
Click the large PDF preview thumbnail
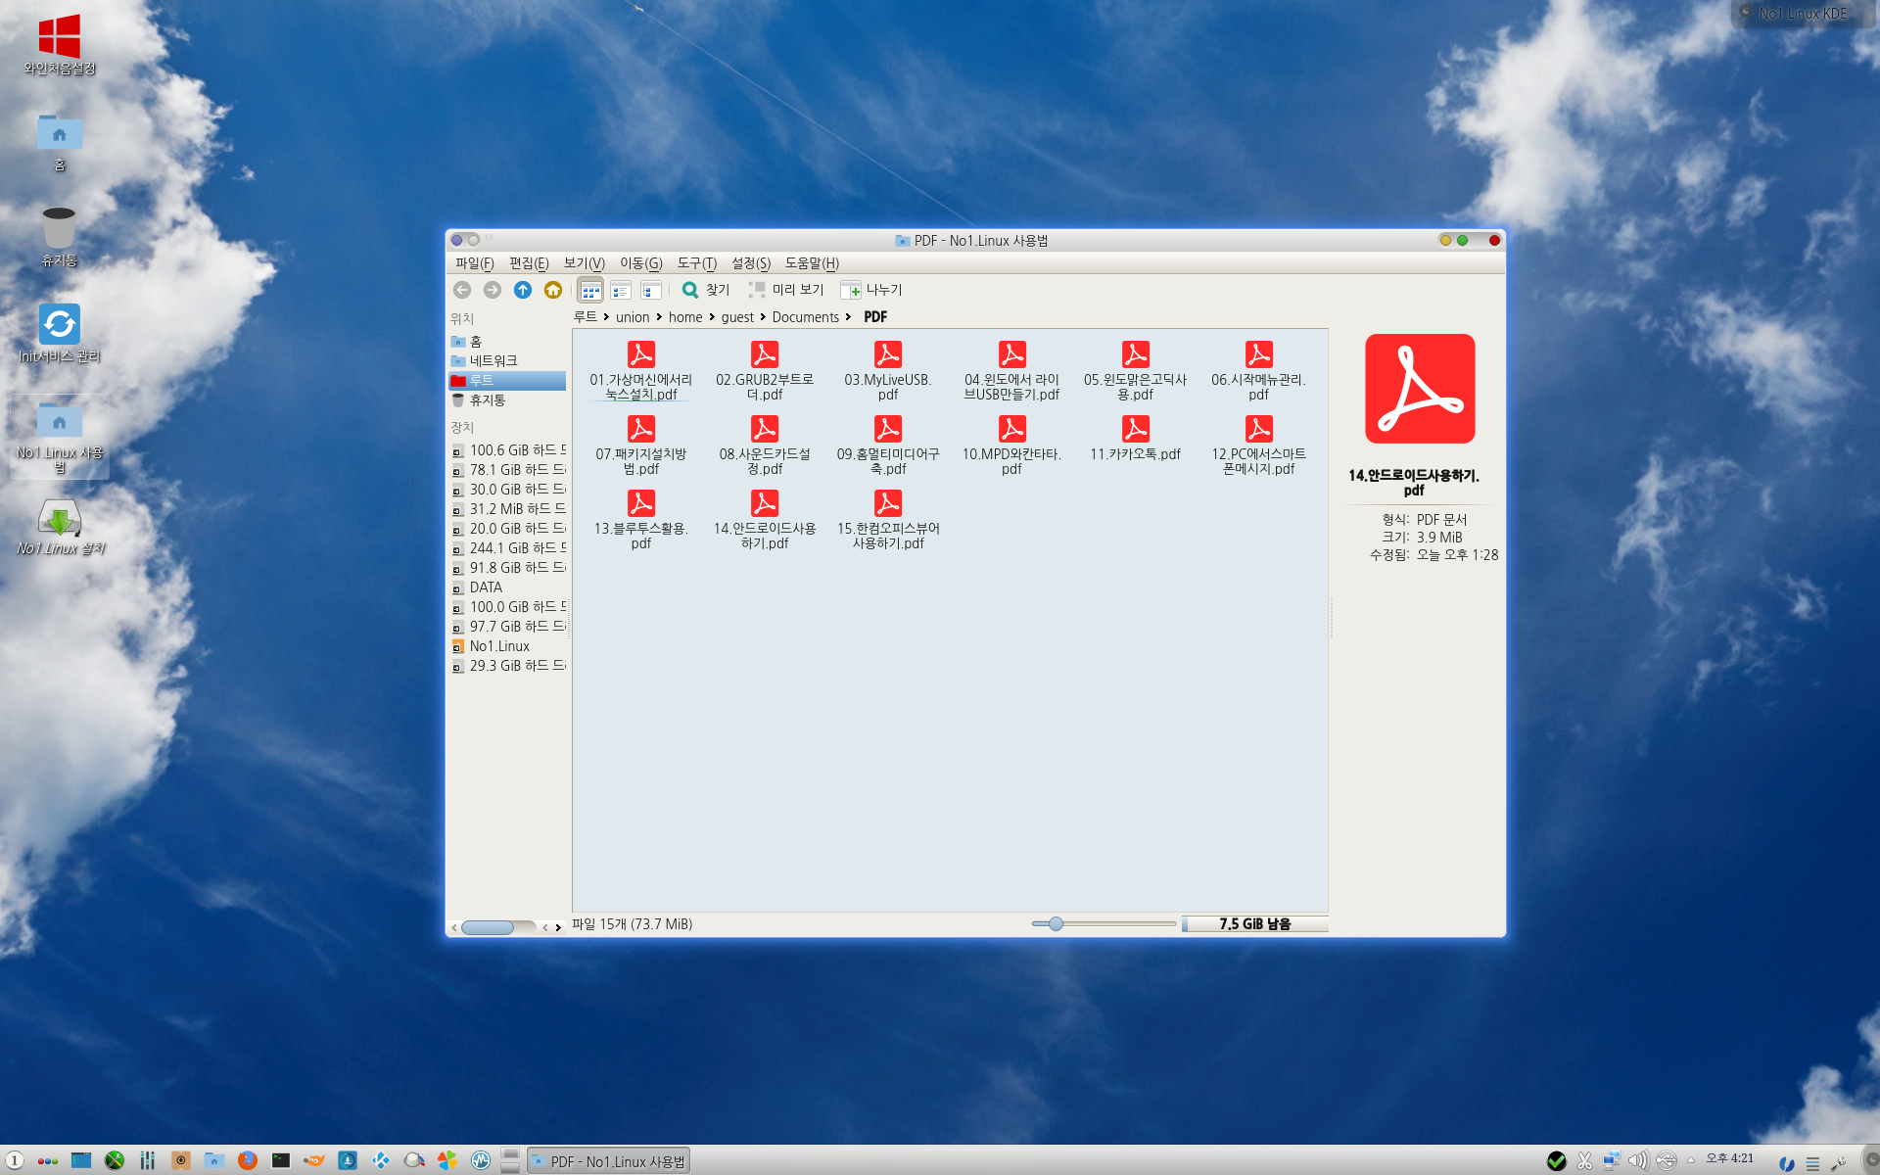pyautogui.click(x=1420, y=389)
